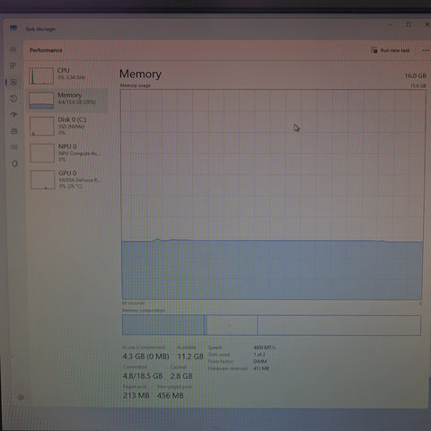Open Task Manager Settings gear icon
Viewport: 431px width, 431px height.
21,398
